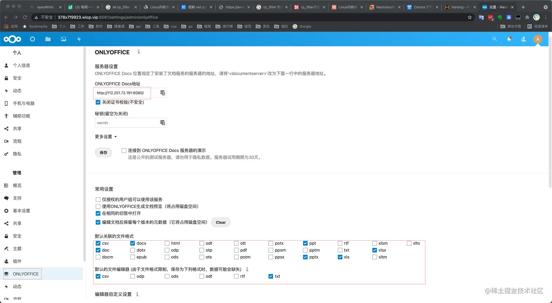
Task: Click browser back arrow
Action: (7, 17)
